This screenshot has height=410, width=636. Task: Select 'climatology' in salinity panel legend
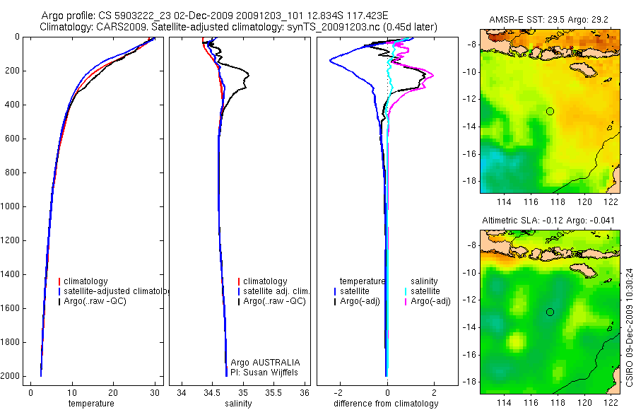[265, 281]
